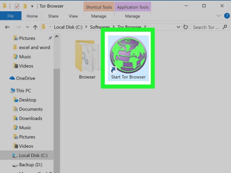
Task: Click Local Disk (C:) in address bar
Action: pos(68,27)
